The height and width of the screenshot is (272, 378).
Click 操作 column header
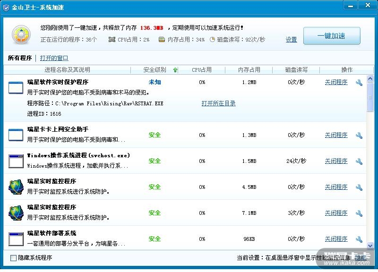(x=347, y=70)
